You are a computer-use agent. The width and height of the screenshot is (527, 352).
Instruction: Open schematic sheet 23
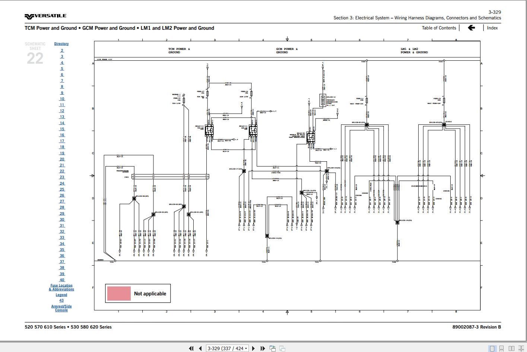[62, 177]
